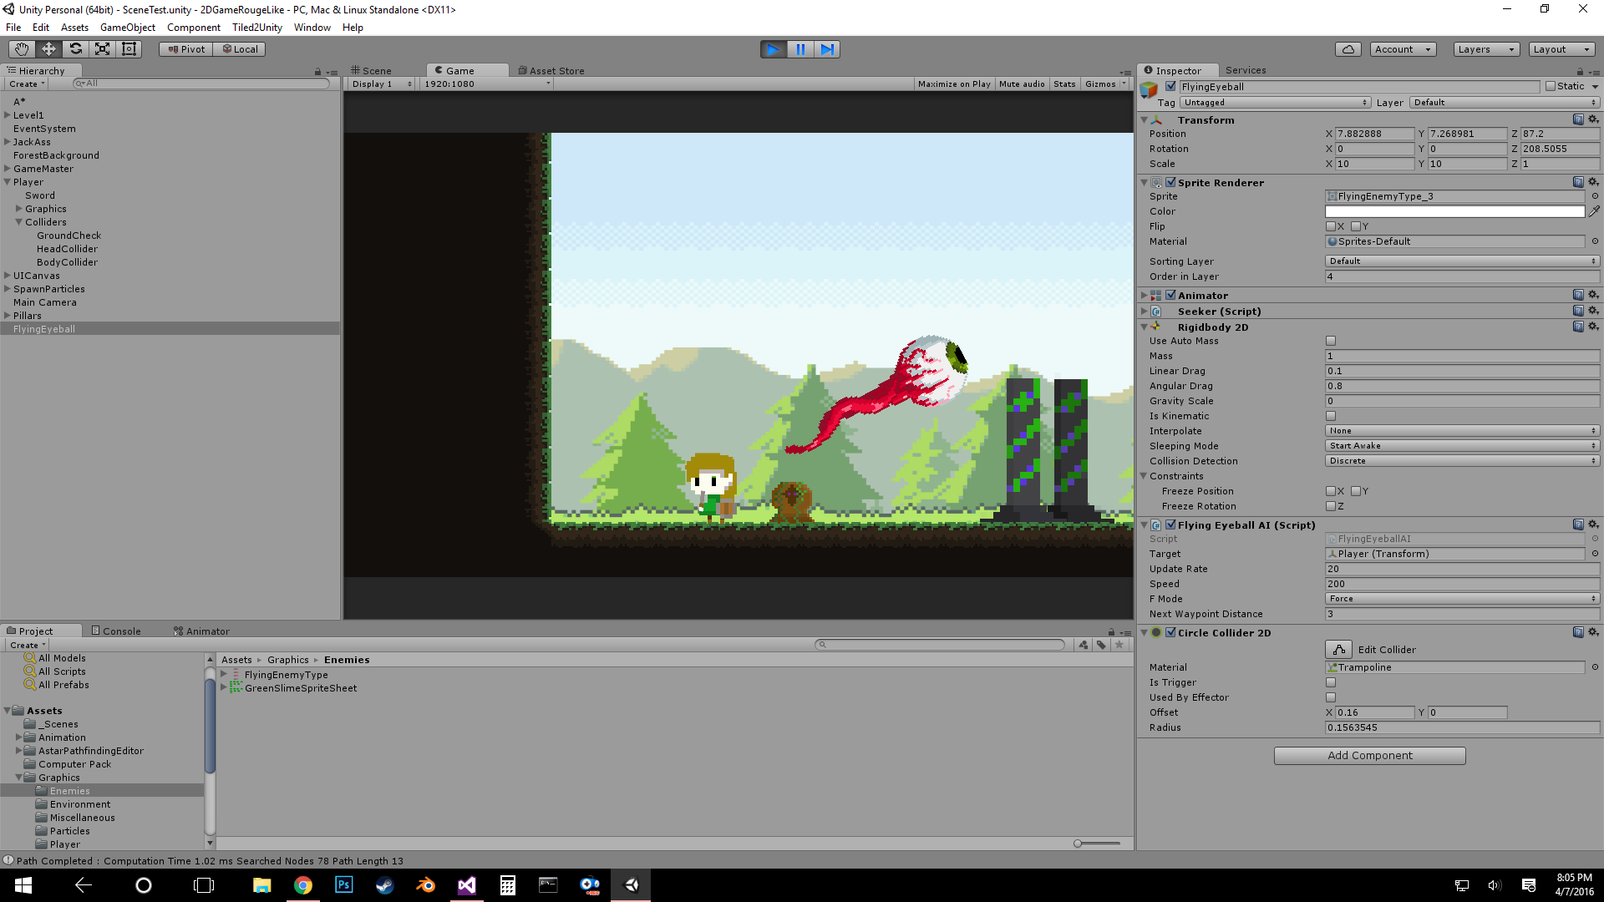
Task: Toggle the FlyingEyeball active checkbox
Action: pos(1170,86)
